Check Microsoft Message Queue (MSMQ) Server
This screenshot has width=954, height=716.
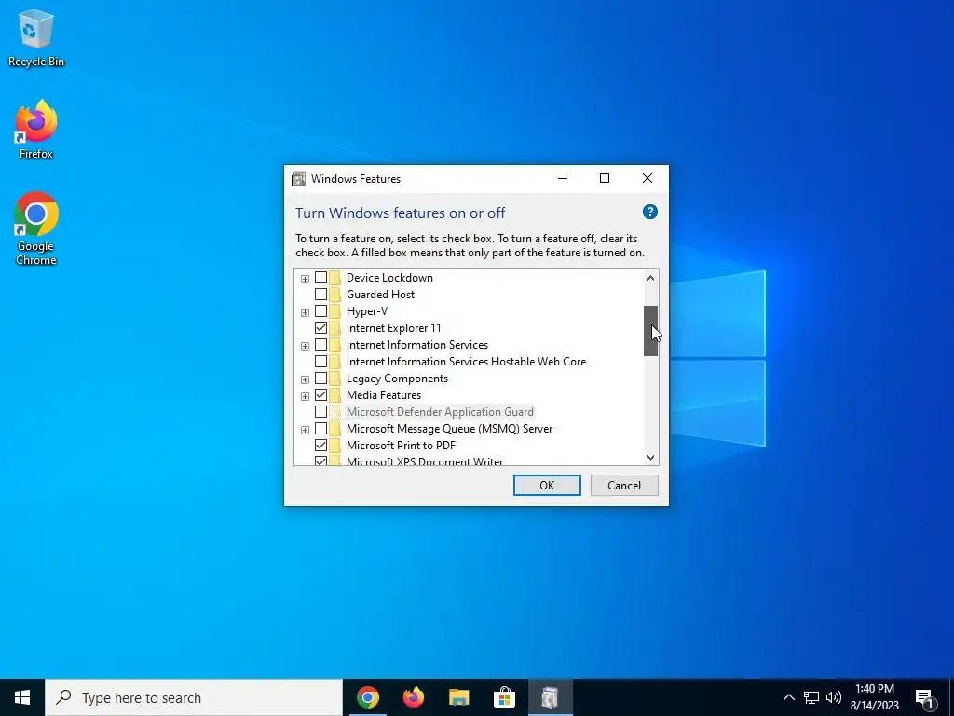(320, 429)
